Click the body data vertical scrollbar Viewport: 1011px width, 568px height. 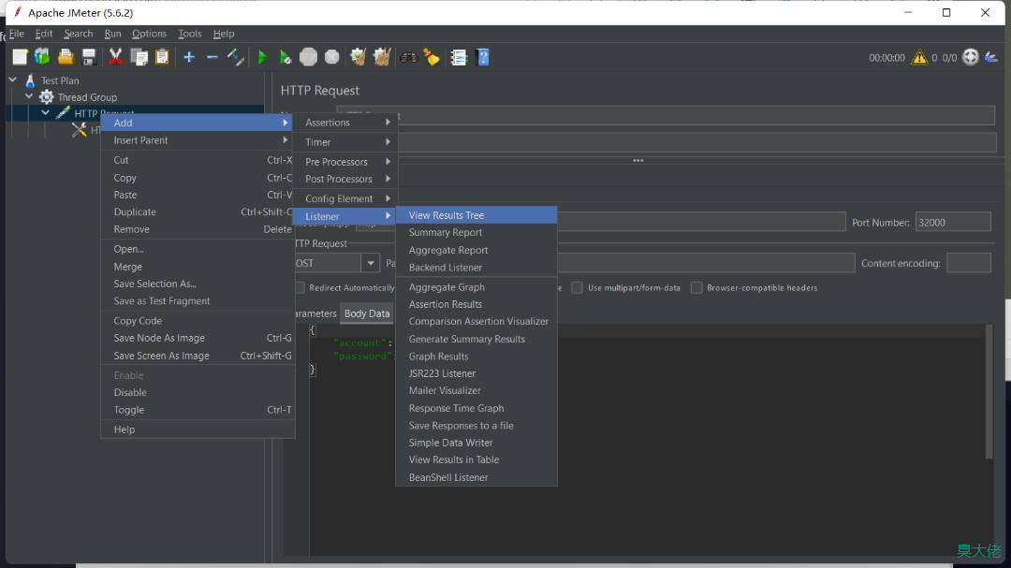point(989,392)
